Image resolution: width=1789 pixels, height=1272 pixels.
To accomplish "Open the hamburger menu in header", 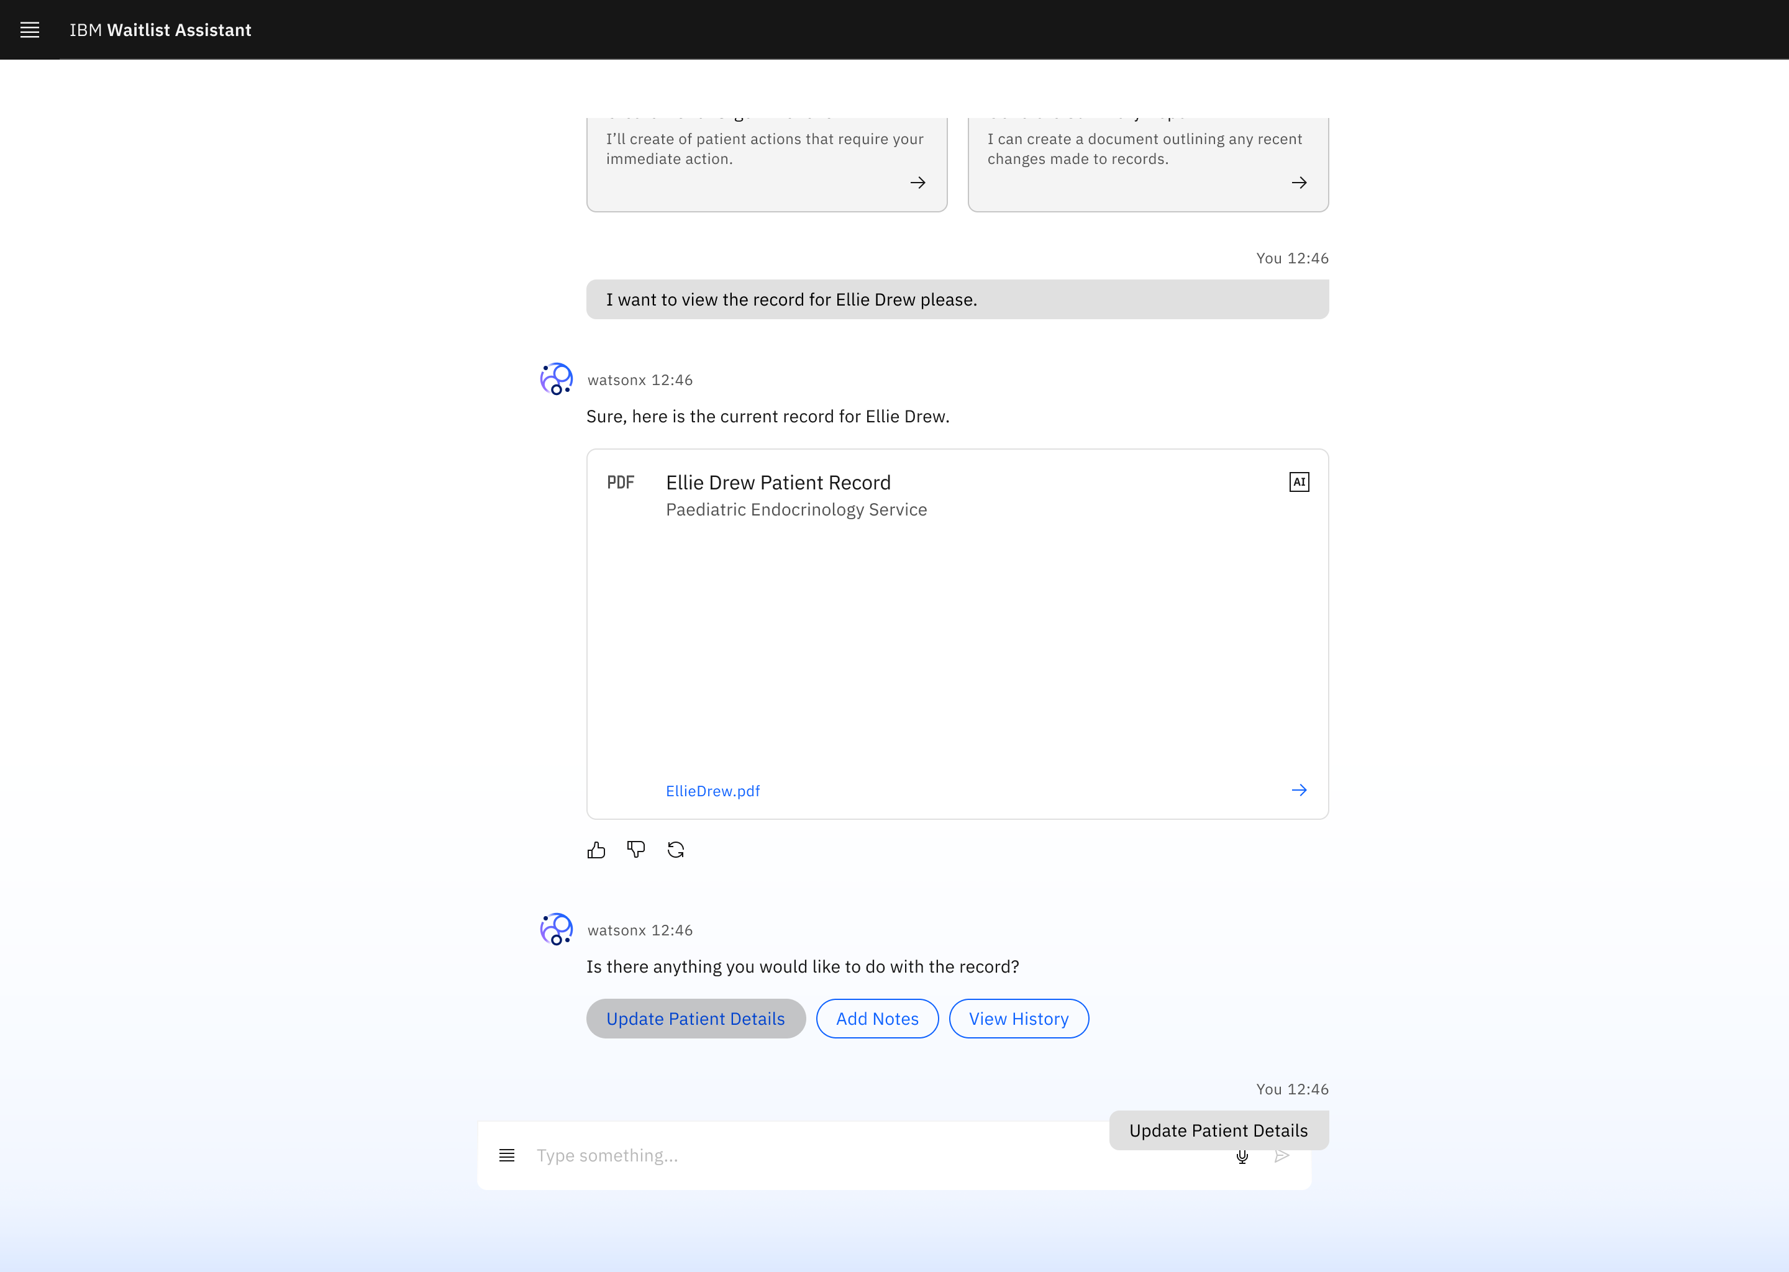I will pyautogui.click(x=30, y=30).
